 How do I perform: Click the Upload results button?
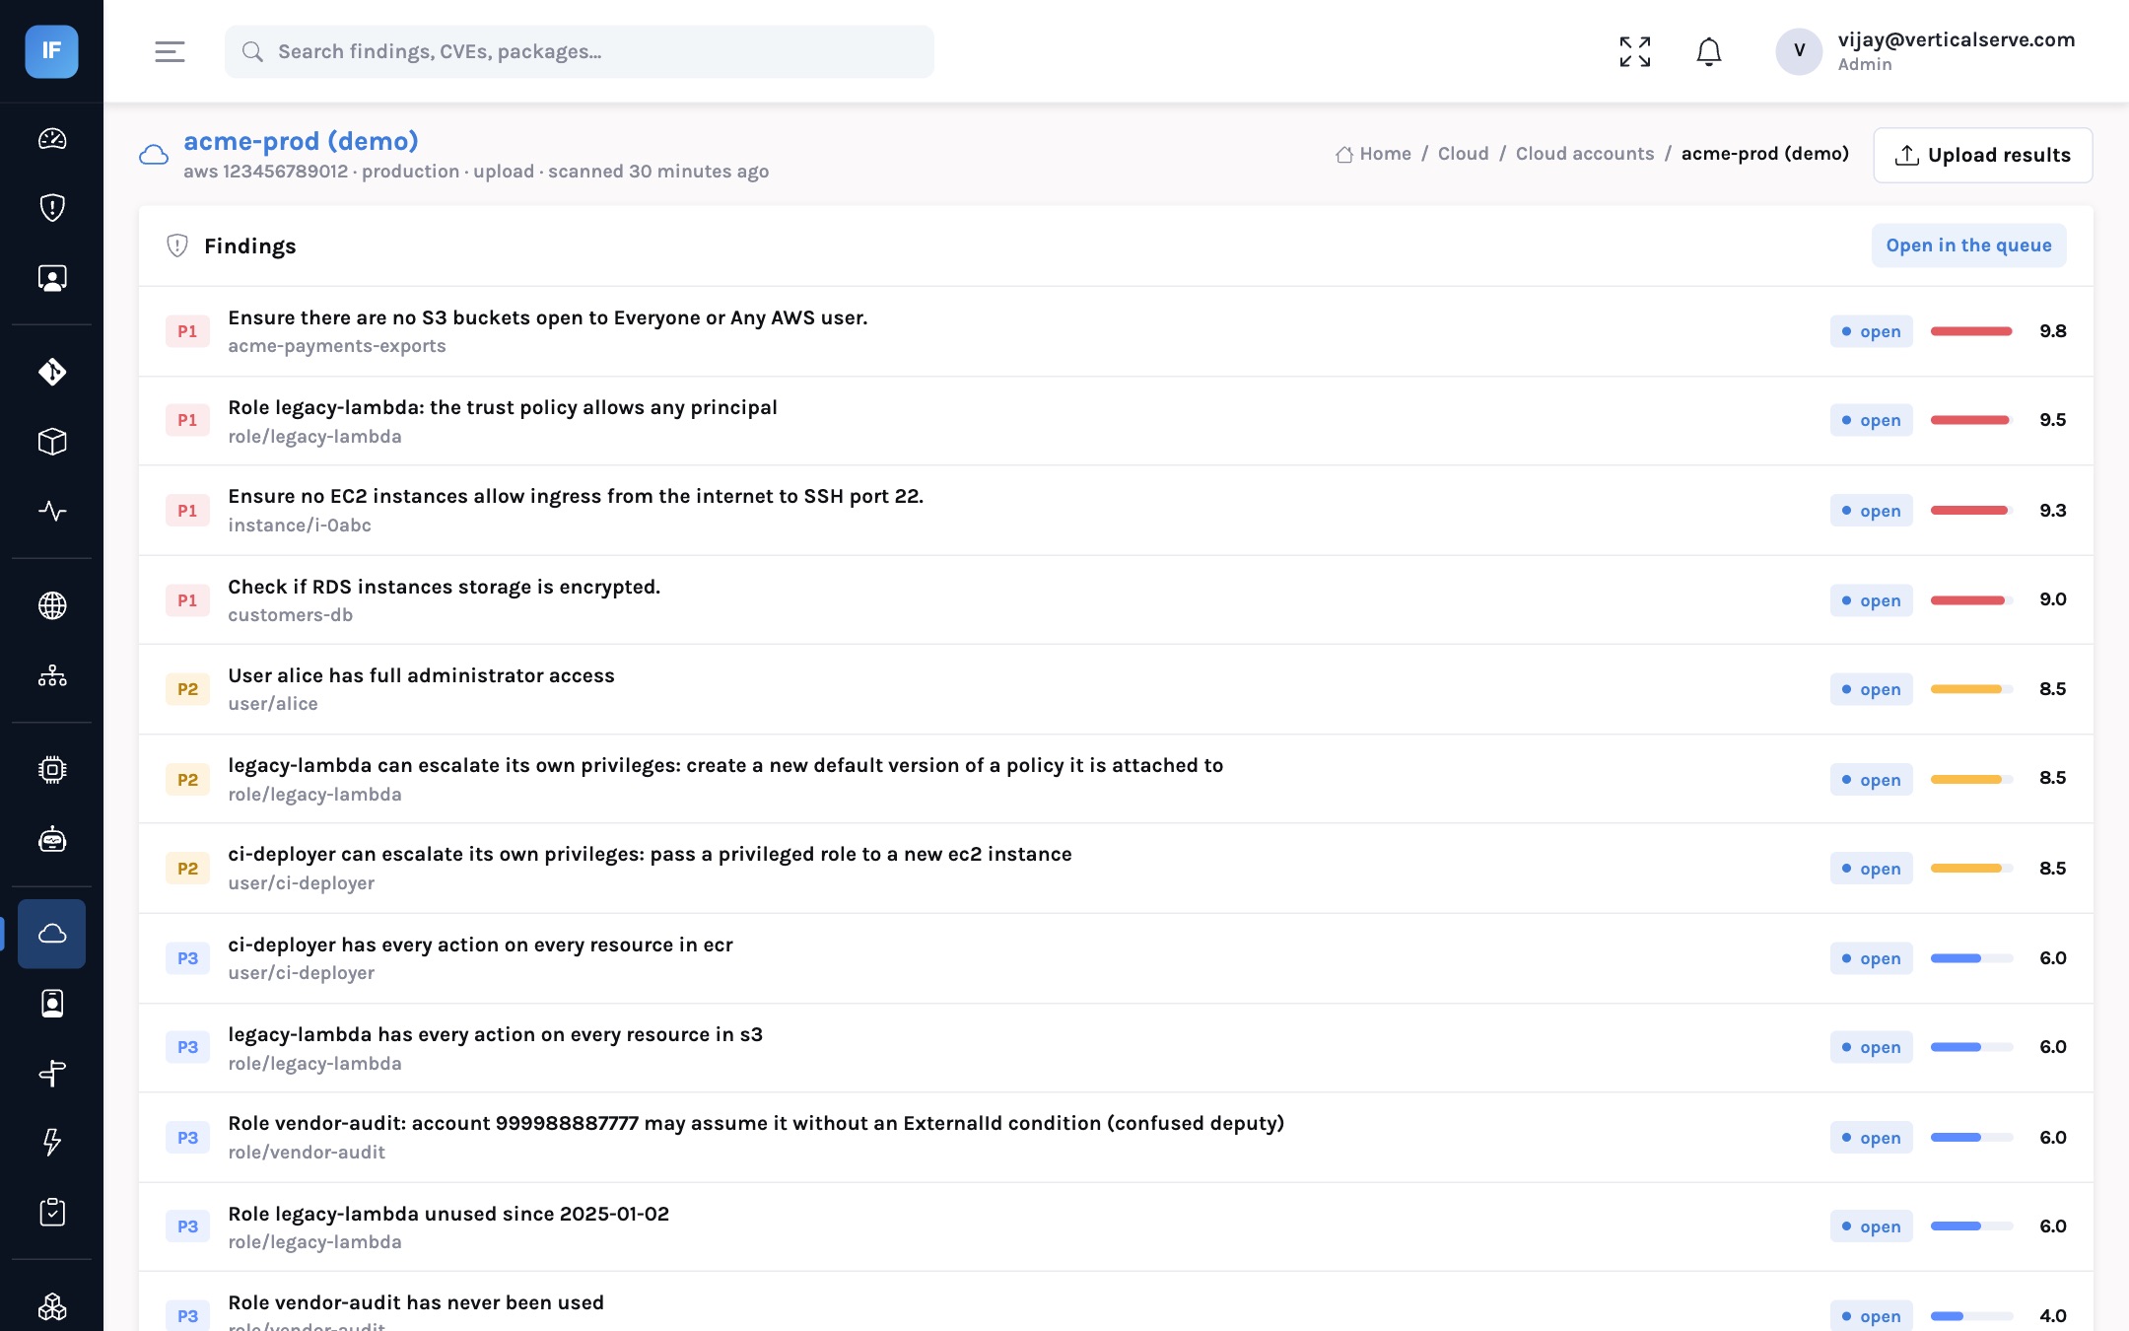click(1983, 155)
